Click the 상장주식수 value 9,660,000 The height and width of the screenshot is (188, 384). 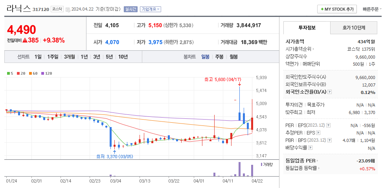(365, 57)
